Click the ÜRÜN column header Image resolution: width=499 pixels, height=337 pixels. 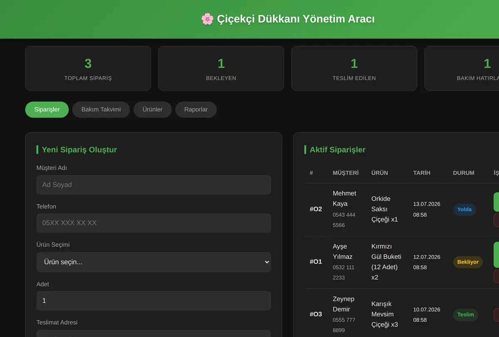coord(380,173)
